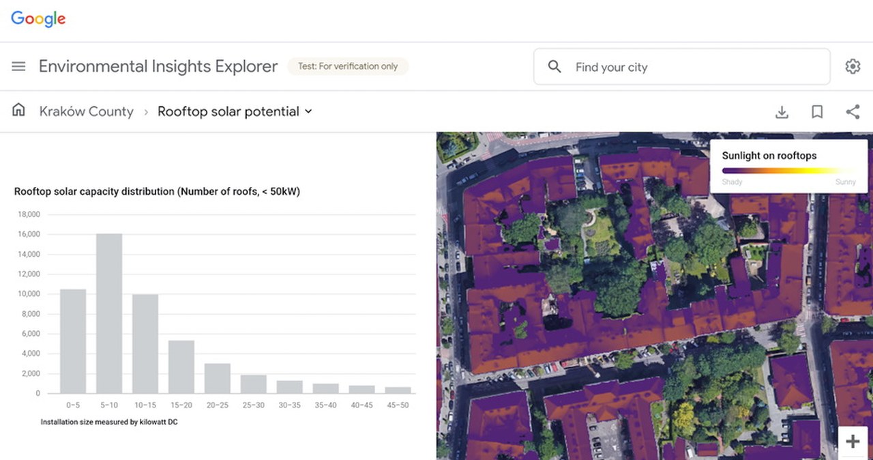The image size is (873, 460).
Task: Open the settings gear icon
Action: tap(852, 66)
